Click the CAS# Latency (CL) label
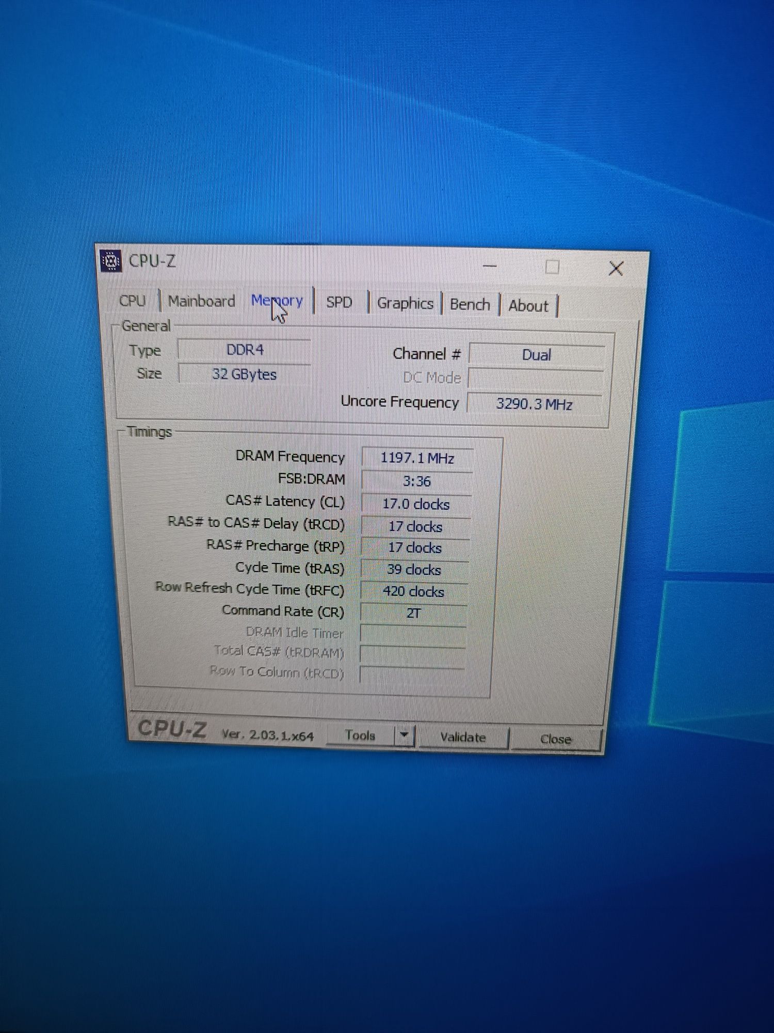The width and height of the screenshot is (774, 1033). coord(285,501)
